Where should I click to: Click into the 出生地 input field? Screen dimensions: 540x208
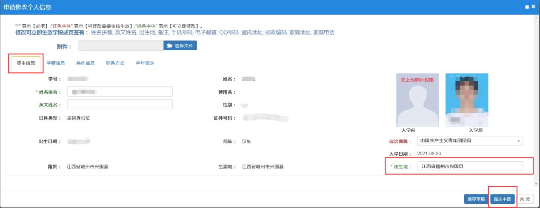470,166
